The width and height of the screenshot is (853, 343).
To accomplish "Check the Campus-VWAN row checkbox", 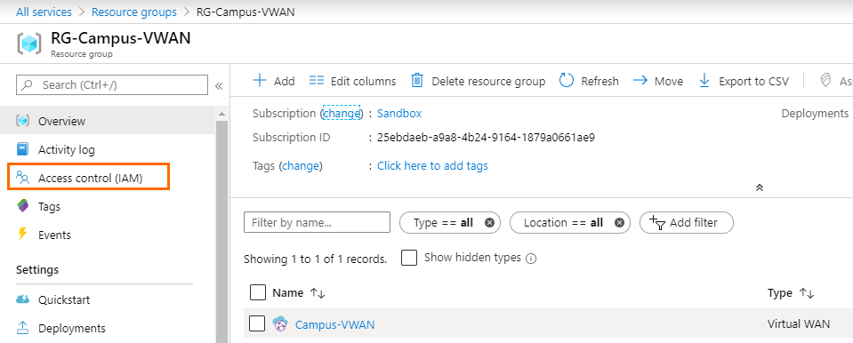I will [257, 323].
